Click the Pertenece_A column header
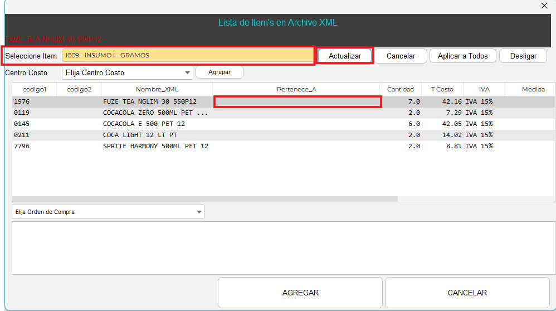 coord(296,89)
